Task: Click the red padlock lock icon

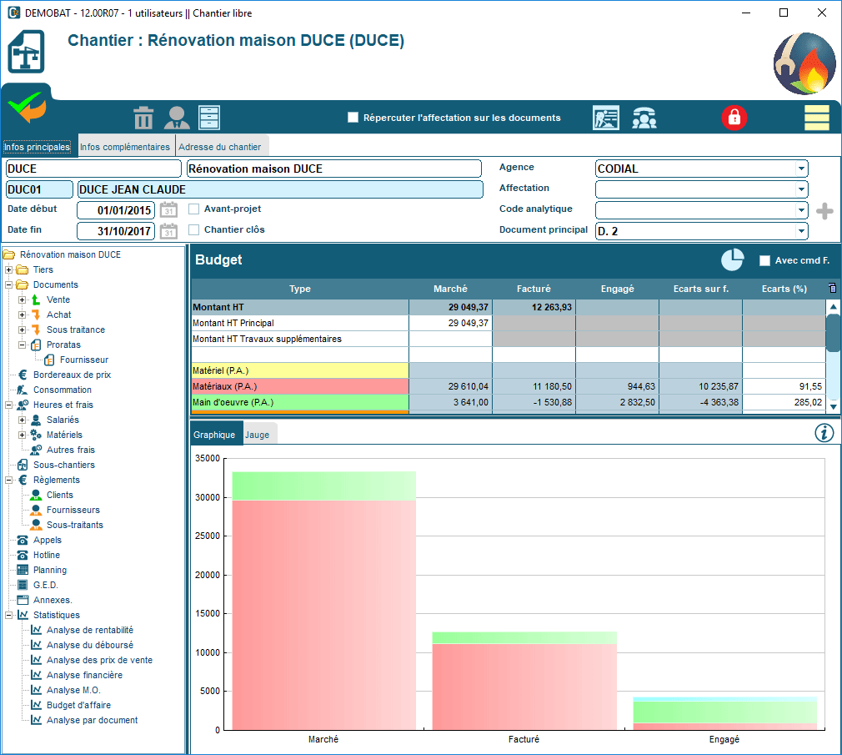Action: click(x=734, y=118)
